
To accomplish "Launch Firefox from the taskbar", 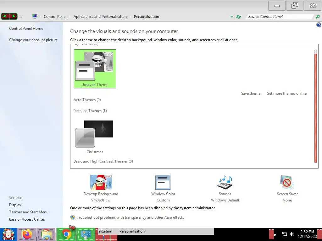I will click(x=27, y=234).
